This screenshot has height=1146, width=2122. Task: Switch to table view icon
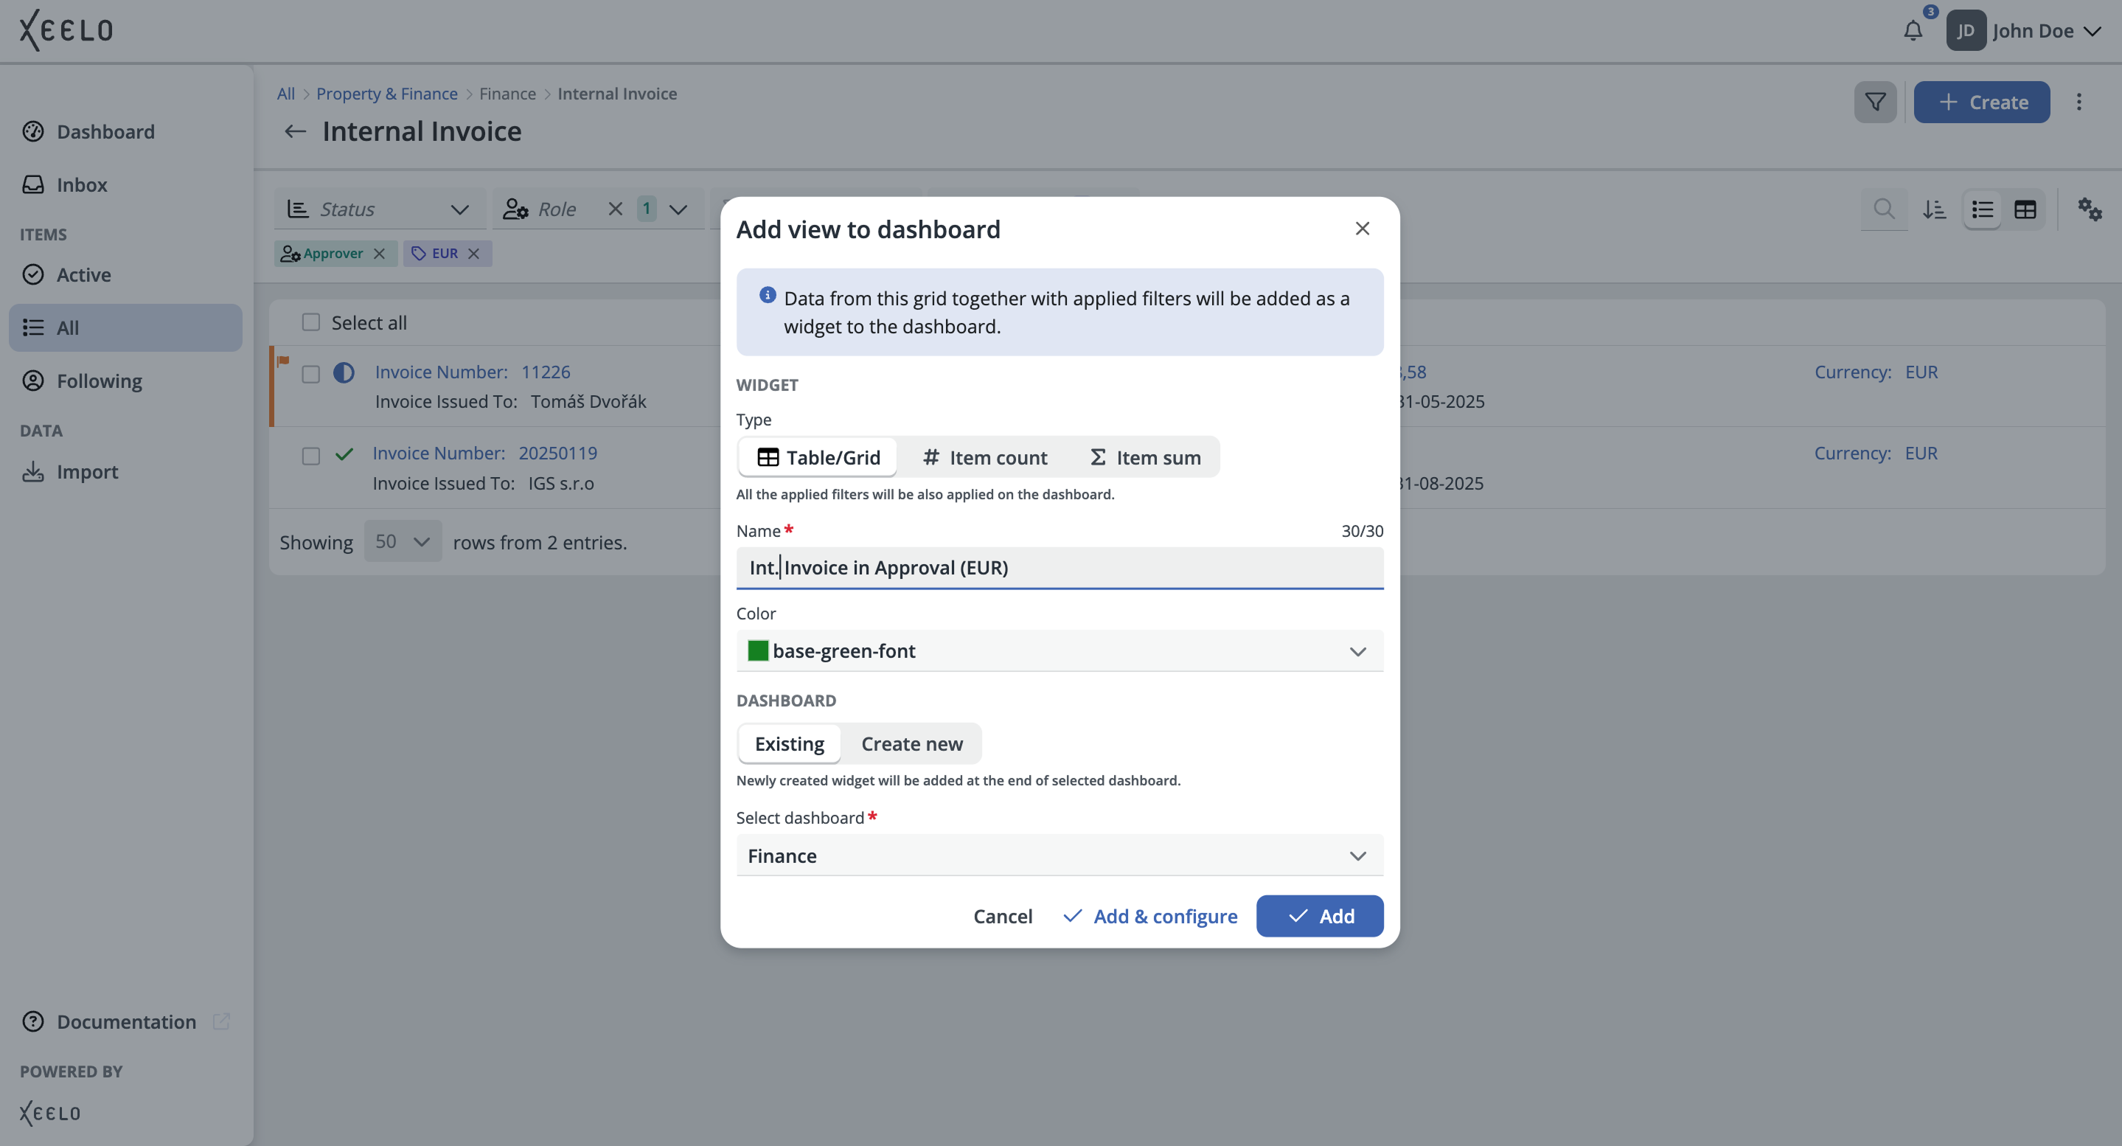point(2025,209)
